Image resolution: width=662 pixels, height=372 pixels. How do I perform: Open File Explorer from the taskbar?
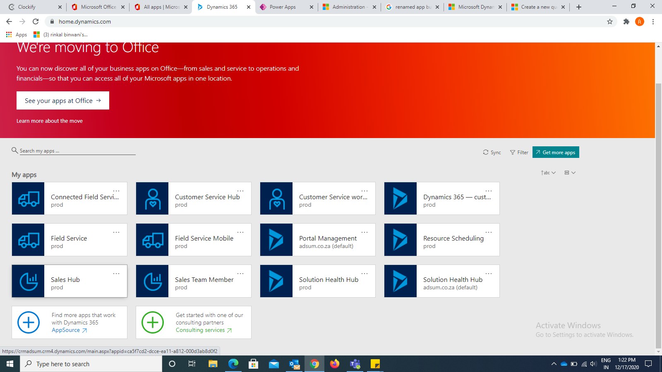point(213,364)
